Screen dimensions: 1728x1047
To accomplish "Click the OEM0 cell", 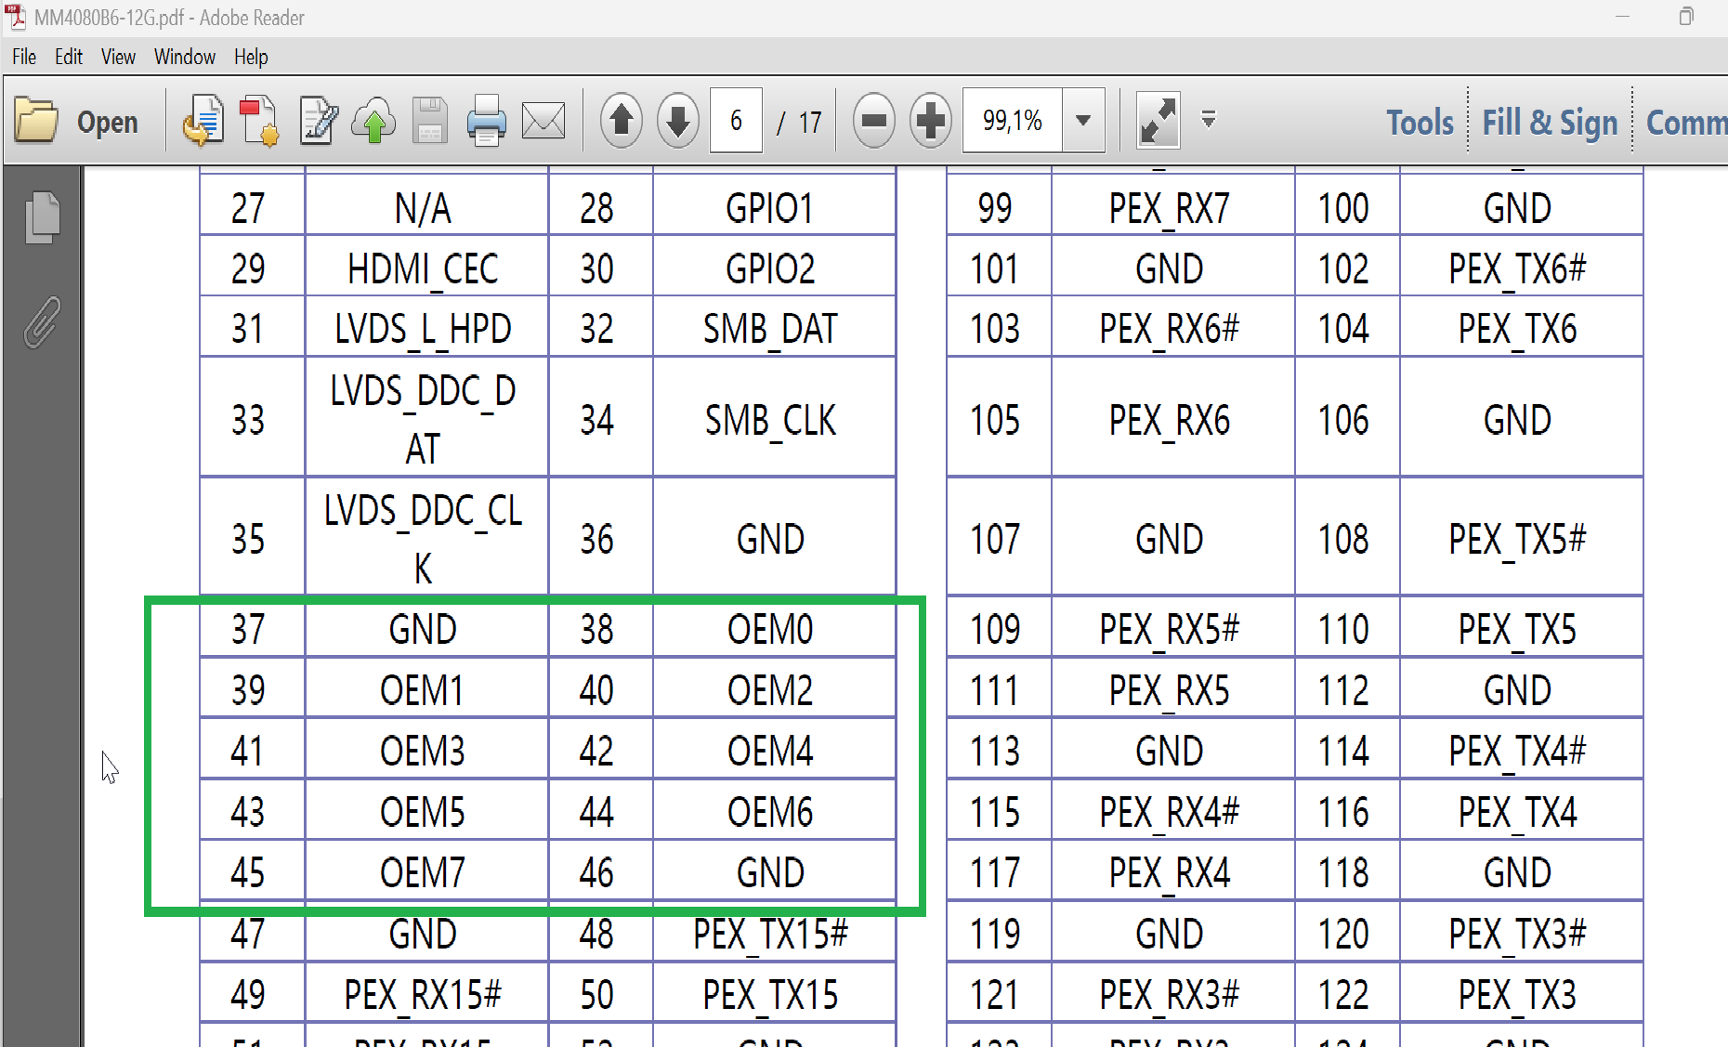I will [774, 628].
